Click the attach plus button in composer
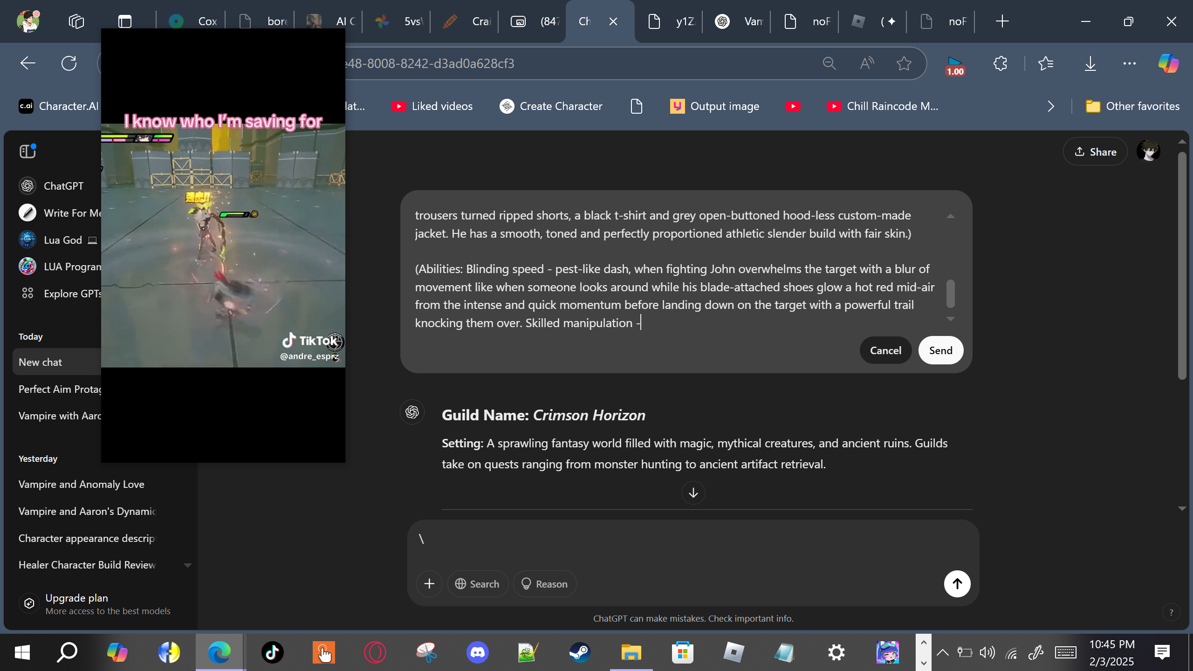This screenshot has height=671, width=1193. tap(429, 584)
